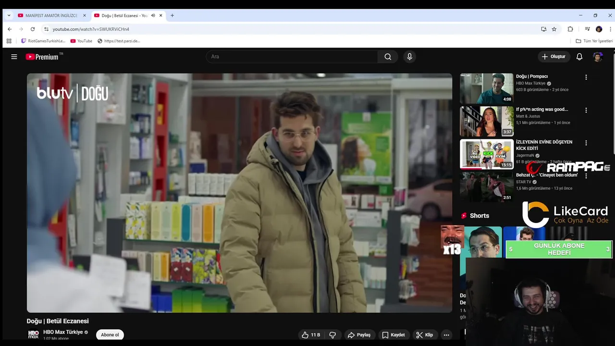
Task: Create a clip with Klip button
Action: (x=425, y=335)
